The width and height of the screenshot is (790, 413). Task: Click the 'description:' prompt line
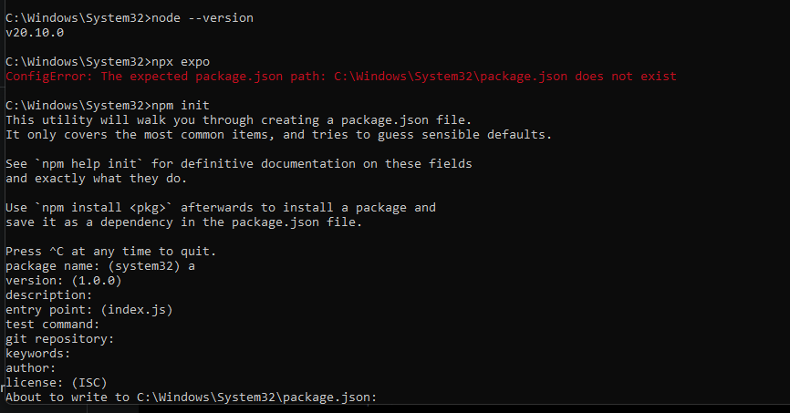tap(49, 295)
